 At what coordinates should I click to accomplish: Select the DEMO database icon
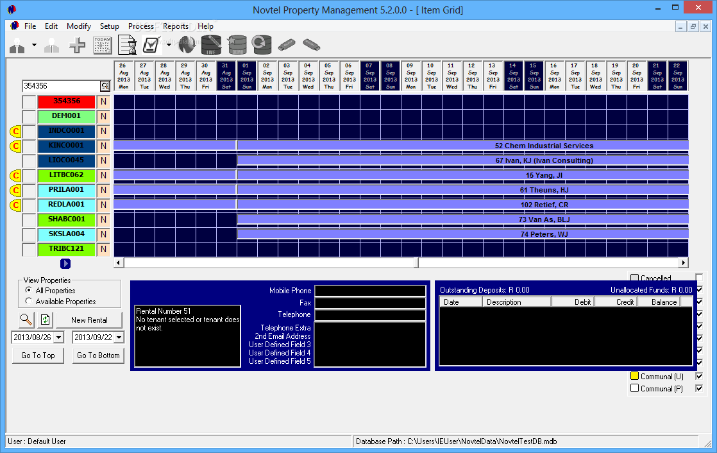click(x=237, y=46)
